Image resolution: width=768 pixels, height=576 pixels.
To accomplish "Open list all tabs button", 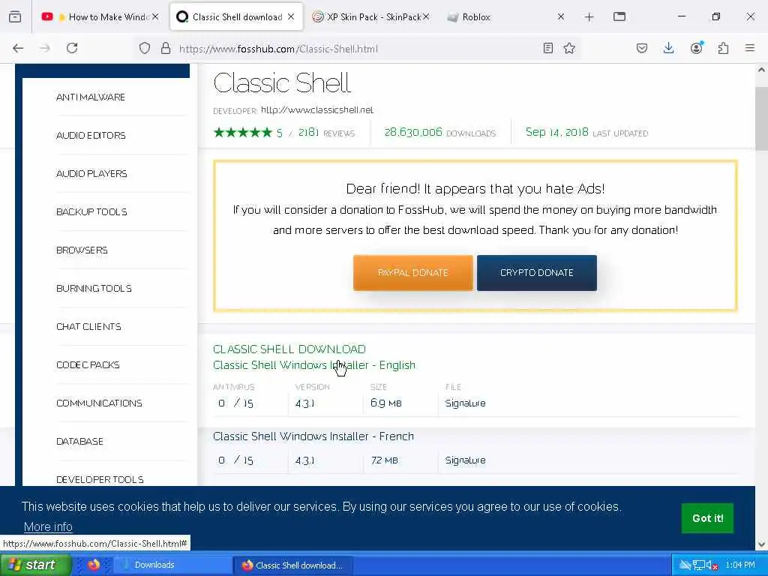I will click(619, 16).
